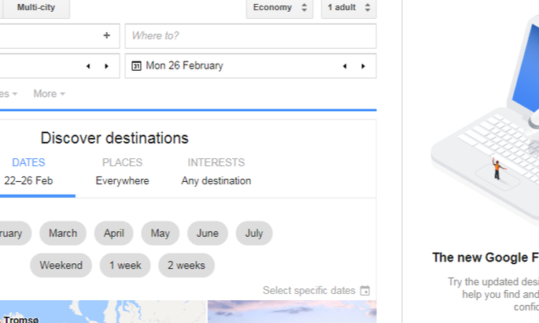Open calendar icon beside Mon 26 February
Viewport: 539px width, 323px height.
136,65
